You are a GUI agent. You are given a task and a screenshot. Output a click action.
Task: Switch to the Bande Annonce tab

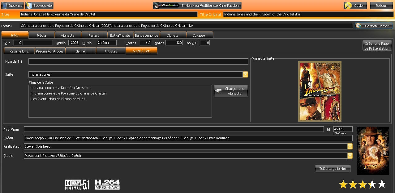coord(147,35)
